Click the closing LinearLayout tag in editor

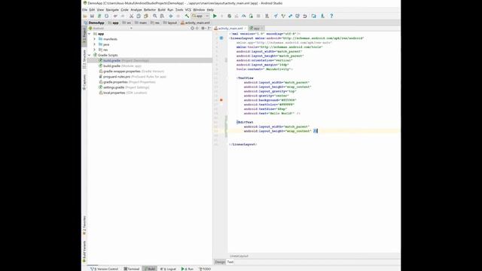pyautogui.click(x=243, y=145)
